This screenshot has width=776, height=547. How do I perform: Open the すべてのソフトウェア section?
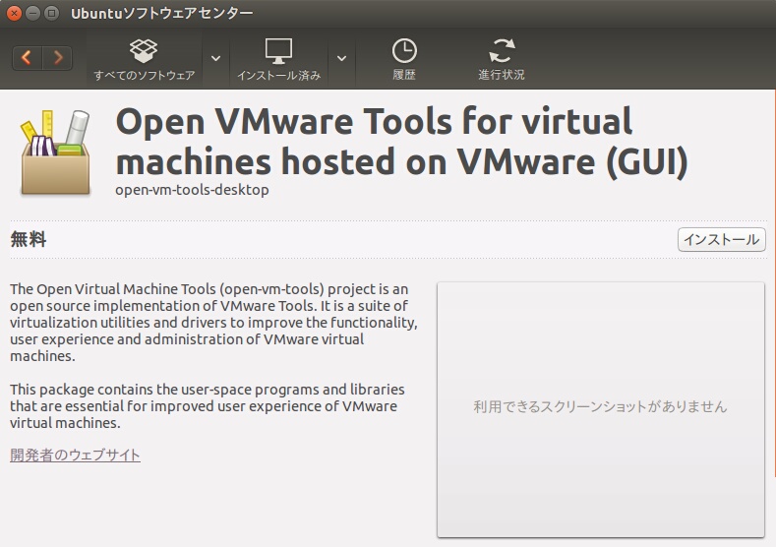point(144,59)
